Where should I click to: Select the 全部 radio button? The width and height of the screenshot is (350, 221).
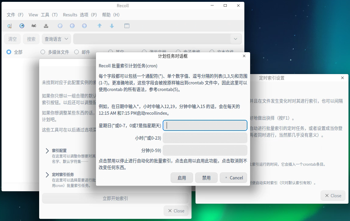coord(9,52)
